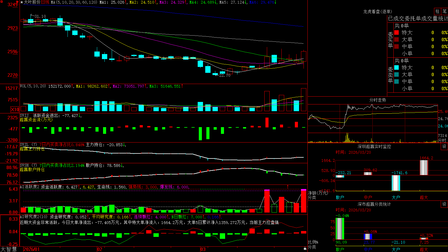This screenshot has height=252, width=448.
Task: Click the 委买单 section label
Action: click(x=390, y=40)
